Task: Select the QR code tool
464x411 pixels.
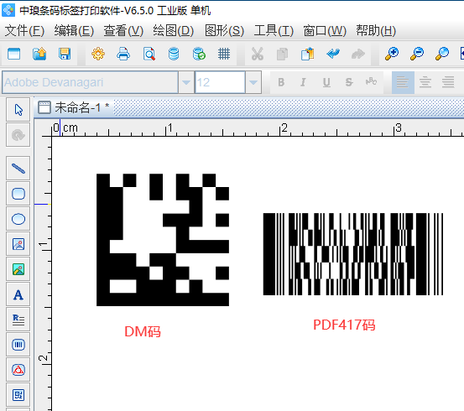Action: tap(18, 395)
